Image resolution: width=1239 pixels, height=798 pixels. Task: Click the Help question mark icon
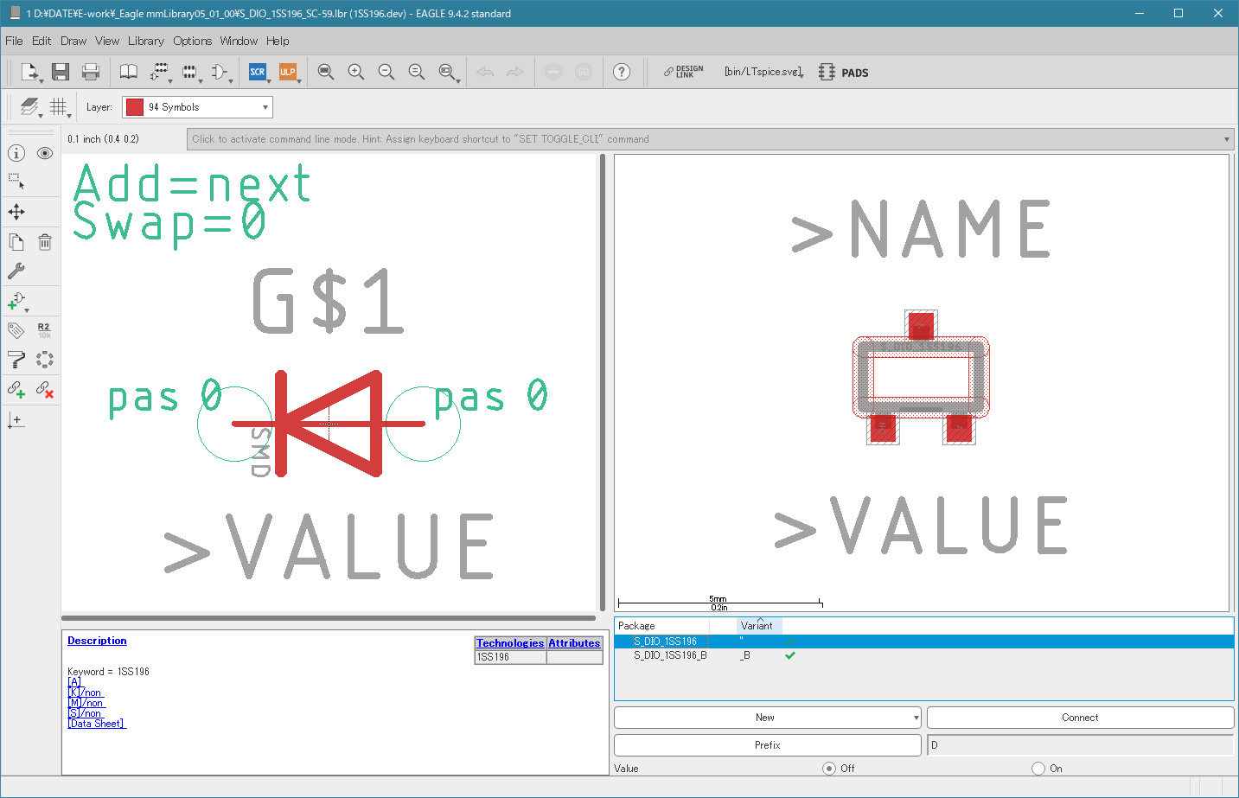click(622, 72)
